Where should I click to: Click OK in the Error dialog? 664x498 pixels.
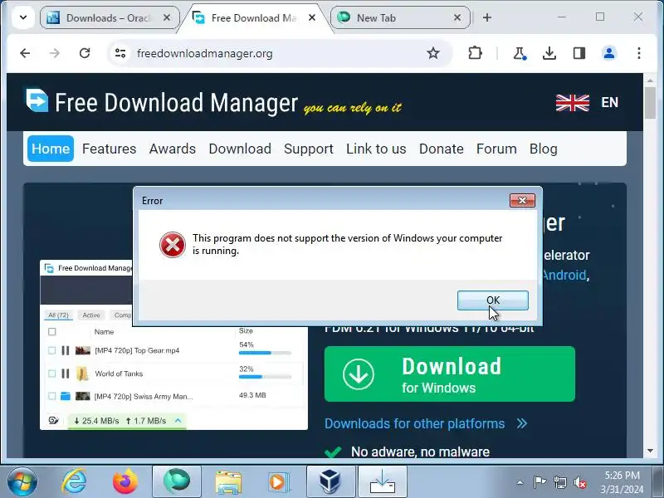pyautogui.click(x=492, y=300)
